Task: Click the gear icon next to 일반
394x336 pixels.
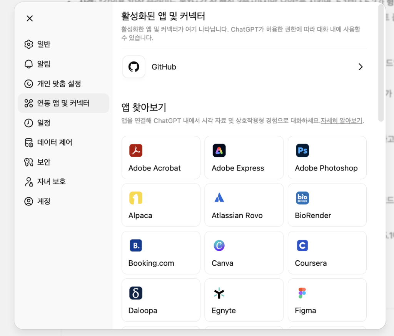Action: click(28, 44)
